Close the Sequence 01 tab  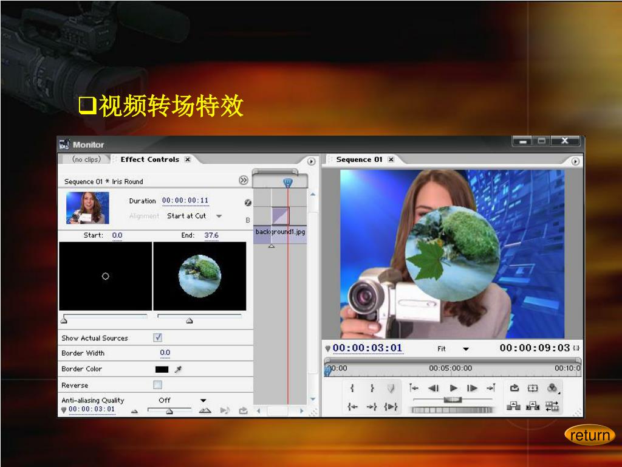point(391,160)
